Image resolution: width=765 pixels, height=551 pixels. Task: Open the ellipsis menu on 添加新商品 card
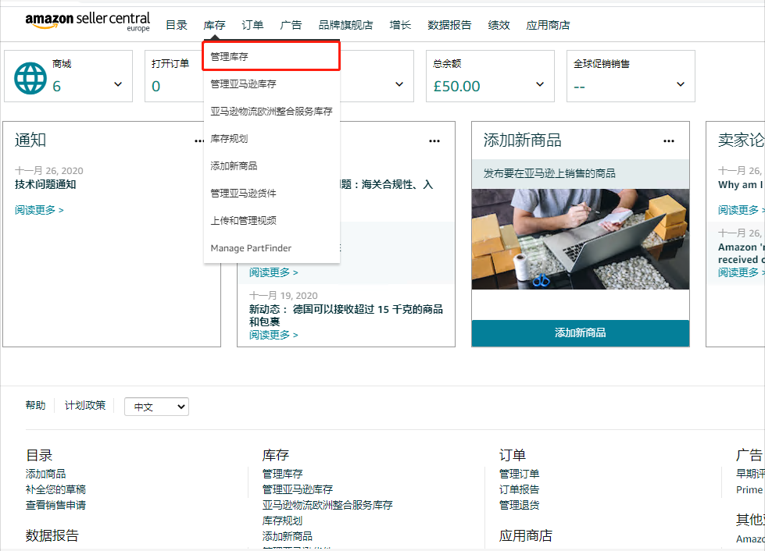(668, 140)
